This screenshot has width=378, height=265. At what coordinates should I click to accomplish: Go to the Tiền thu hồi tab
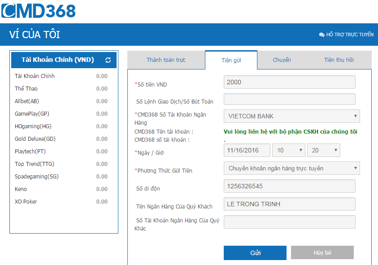click(339, 60)
